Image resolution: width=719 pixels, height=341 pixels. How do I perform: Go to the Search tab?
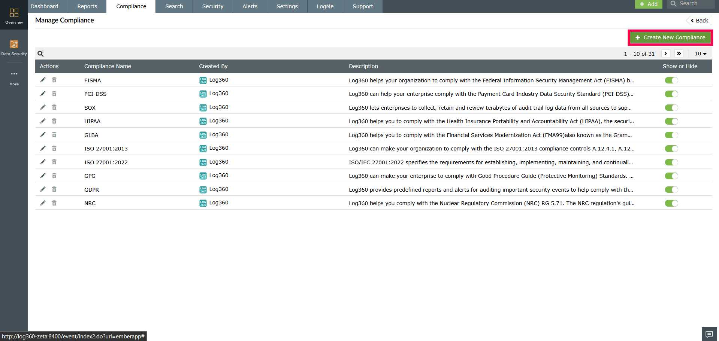pyautogui.click(x=174, y=6)
